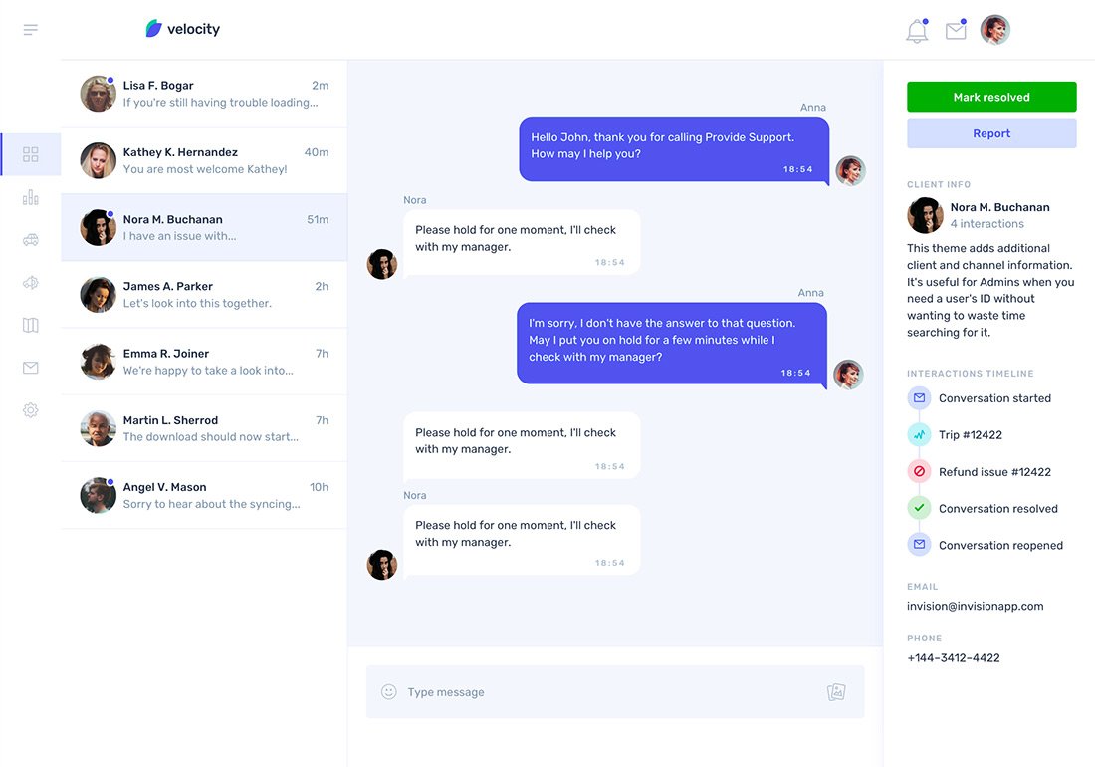Open the emoji picker in message box
The height and width of the screenshot is (767, 1095).
pos(389,692)
